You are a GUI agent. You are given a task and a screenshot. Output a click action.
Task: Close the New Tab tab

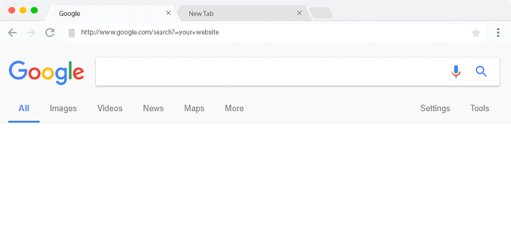click(300, 13)
